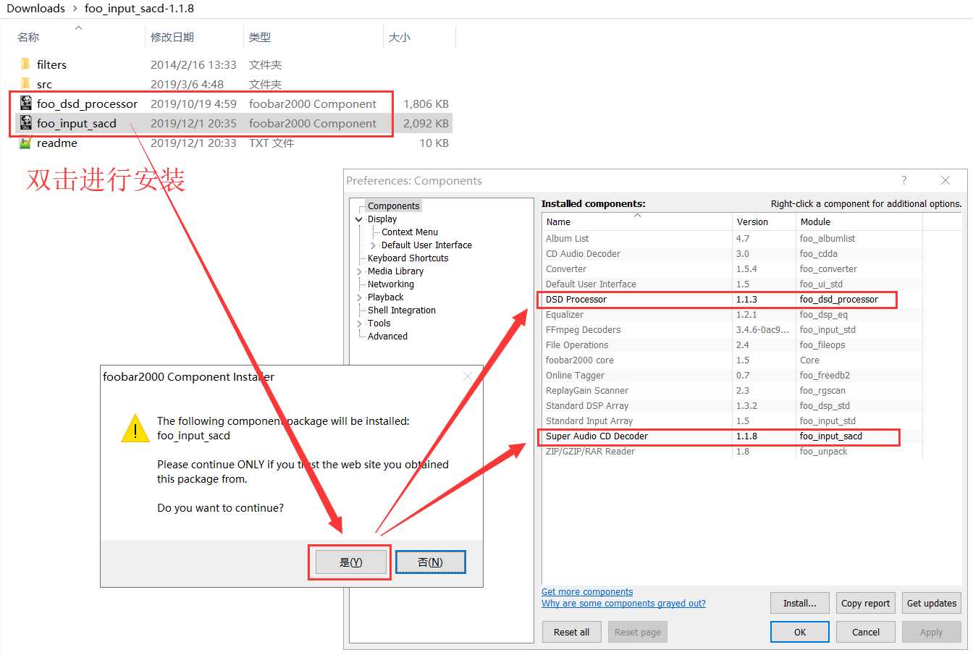Click the foo_freedb2 module cell
This screenshot has height=655, width=973.
click(x=825, y=375)
